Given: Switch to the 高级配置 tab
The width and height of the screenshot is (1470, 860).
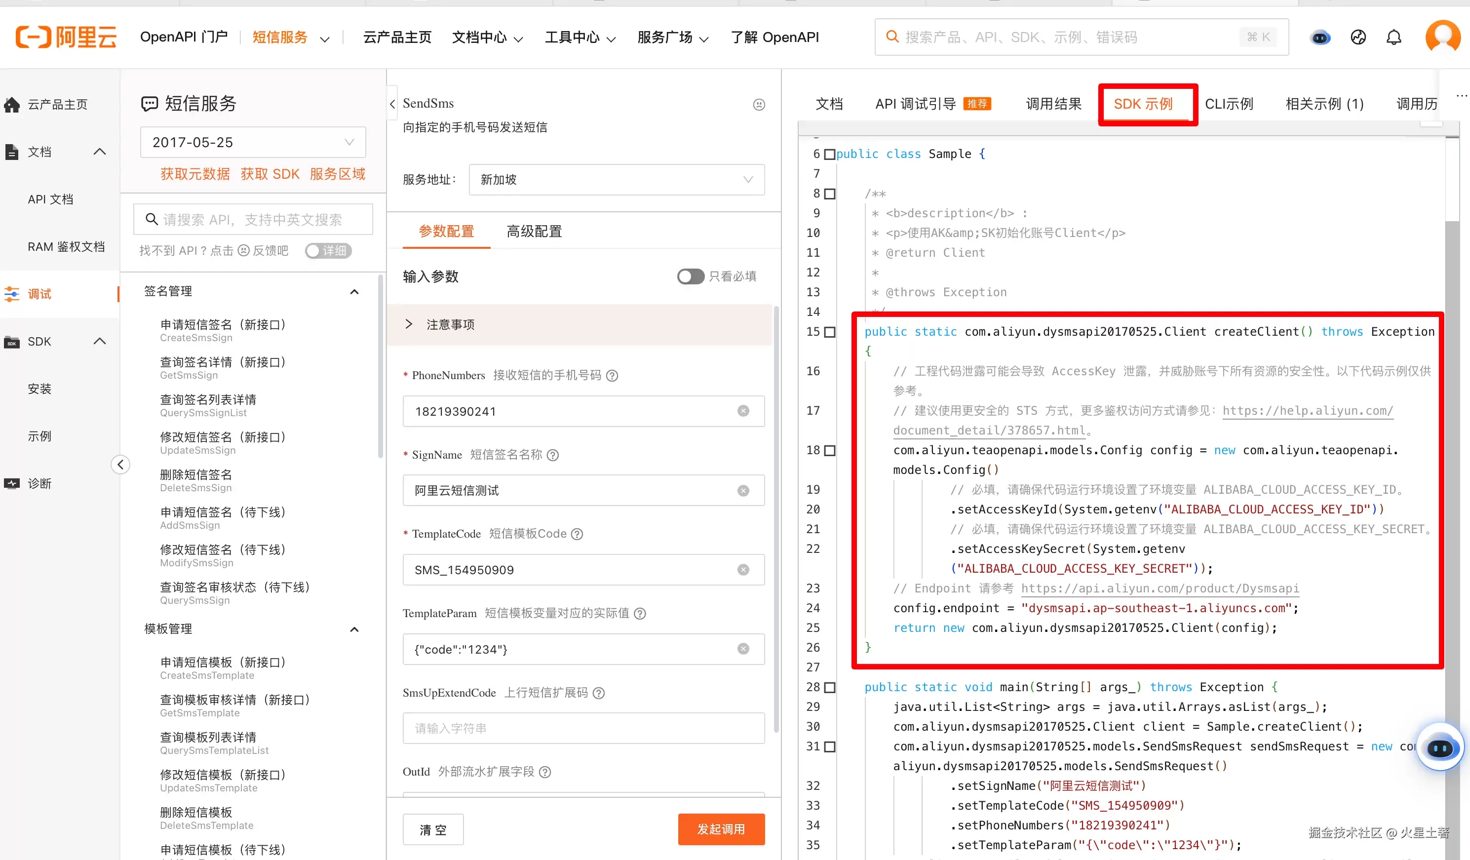Looking at the screenshot, I should point(534,232).
